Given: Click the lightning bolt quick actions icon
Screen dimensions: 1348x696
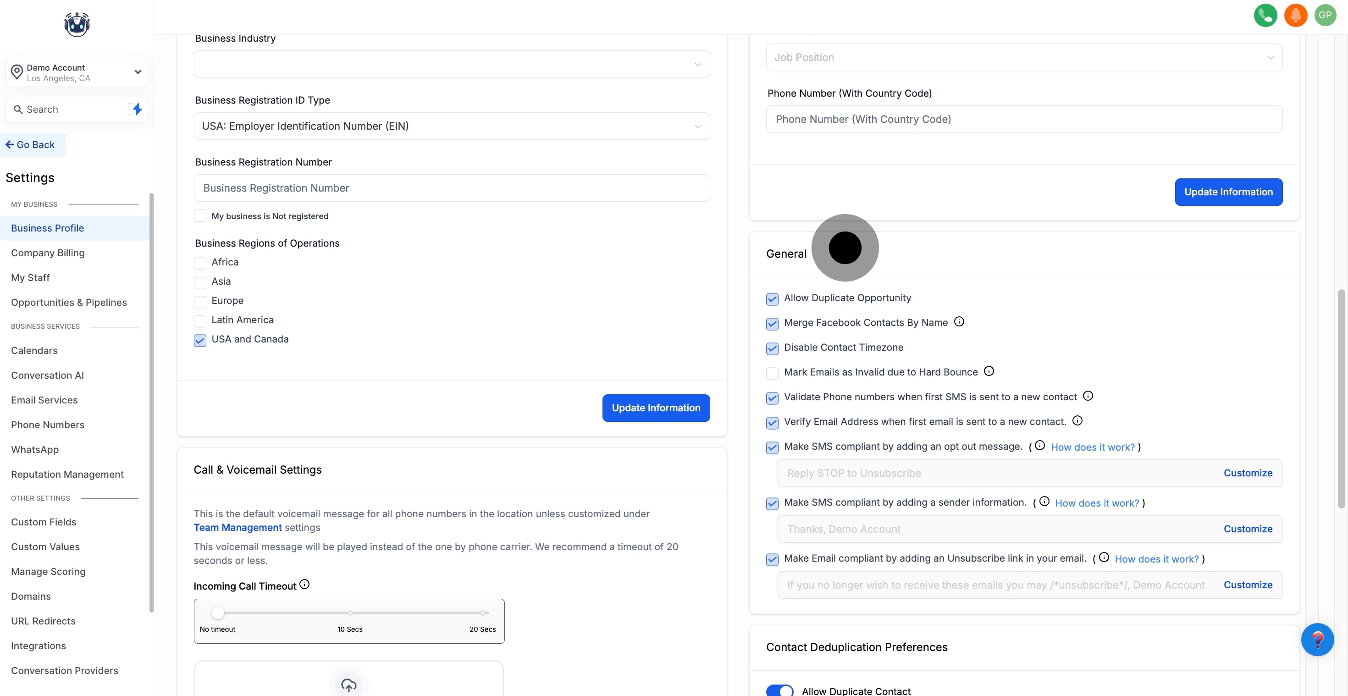Looking at the screenshot, I should coord(137,110).
